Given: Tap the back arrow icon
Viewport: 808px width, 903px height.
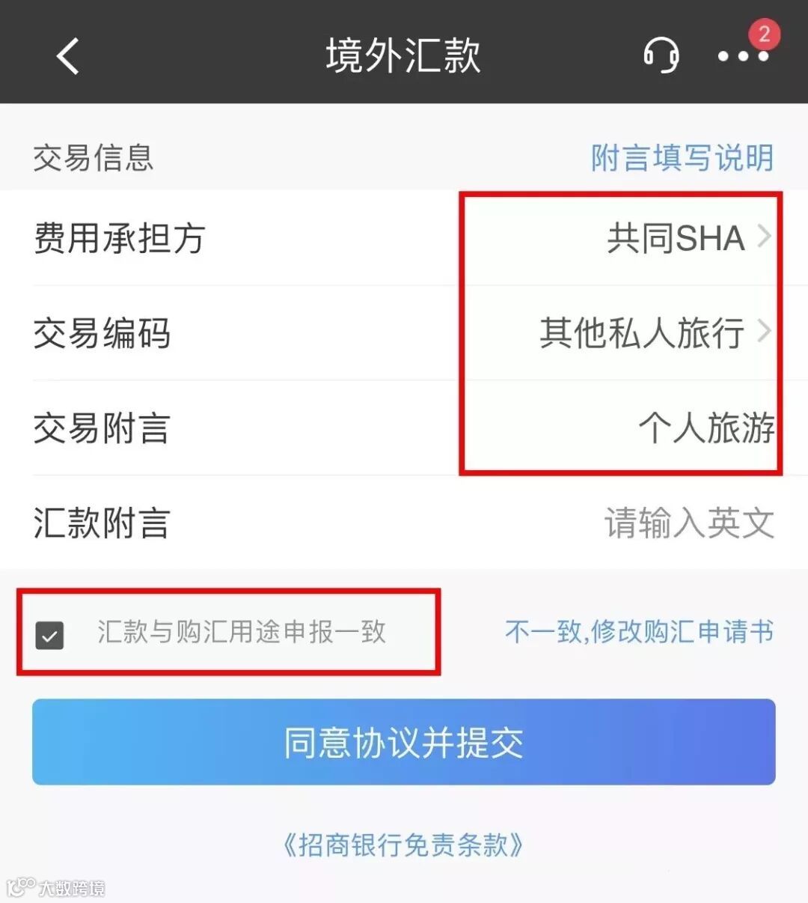Looking at the screenshot, I should click(x=68, y=56).
